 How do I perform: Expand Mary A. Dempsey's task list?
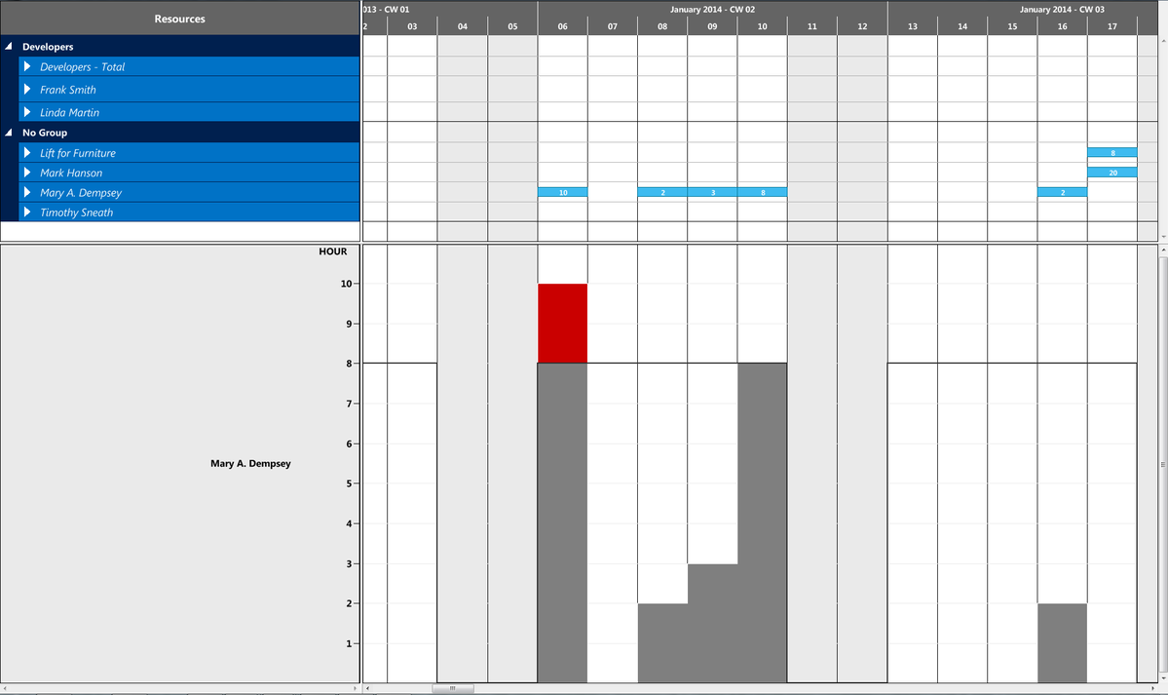27,192
